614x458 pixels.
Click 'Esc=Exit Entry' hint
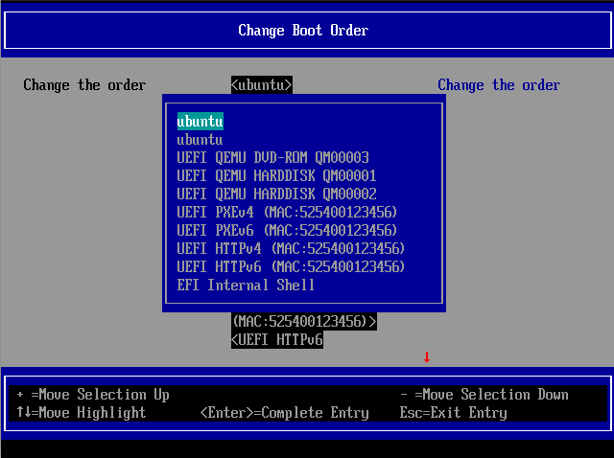[x=454, y=412]
